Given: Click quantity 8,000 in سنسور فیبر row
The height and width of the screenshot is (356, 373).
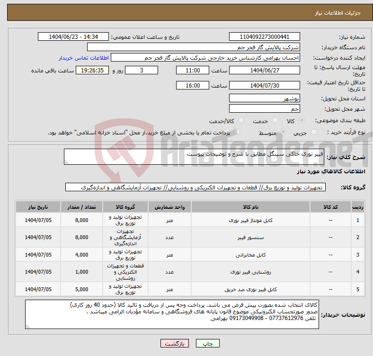Looking at the screenshot, I should 81,238.
